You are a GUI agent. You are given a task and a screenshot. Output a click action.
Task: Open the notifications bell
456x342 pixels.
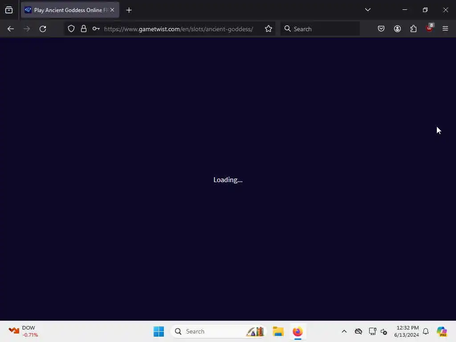[x=426, y=331]
